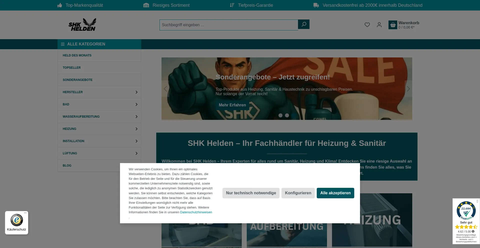Viewport: 480px width, 248px height.
Task: Expand the Heizung category submenu
Action: pyautogui.click(x=136, y=129)
